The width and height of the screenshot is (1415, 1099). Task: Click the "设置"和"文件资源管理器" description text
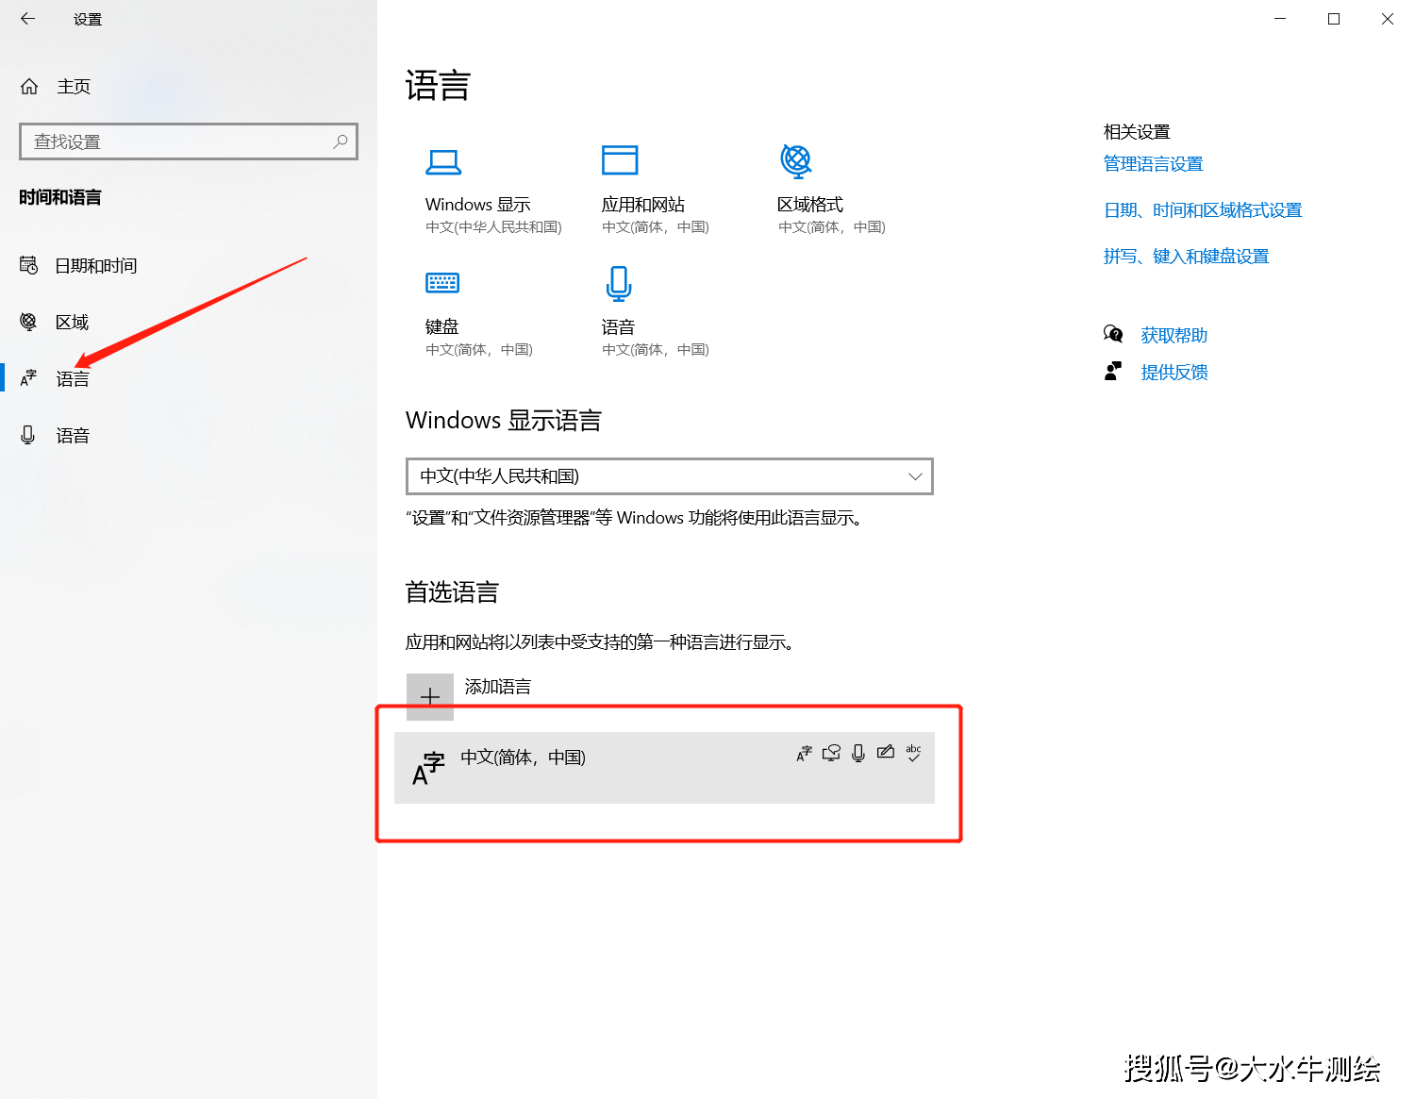[636, 518]
